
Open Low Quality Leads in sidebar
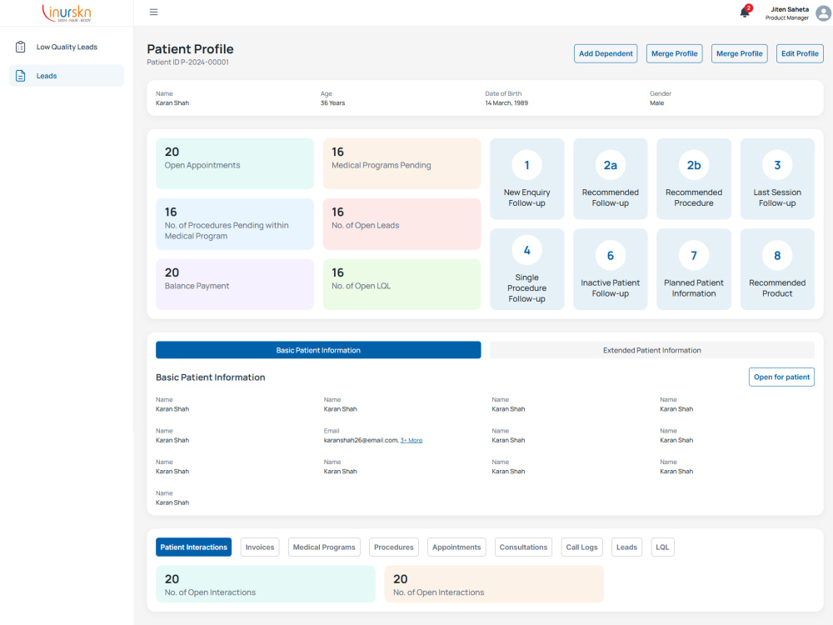tap(67, 47)
